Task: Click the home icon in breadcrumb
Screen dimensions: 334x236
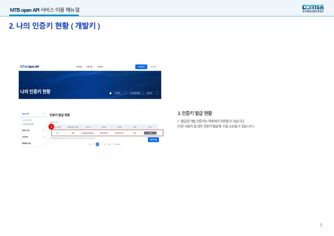Action: [x=110, y=93]
